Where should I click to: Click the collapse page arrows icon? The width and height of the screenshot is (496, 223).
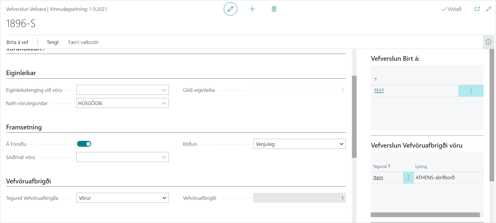click(x=488, y=9)
